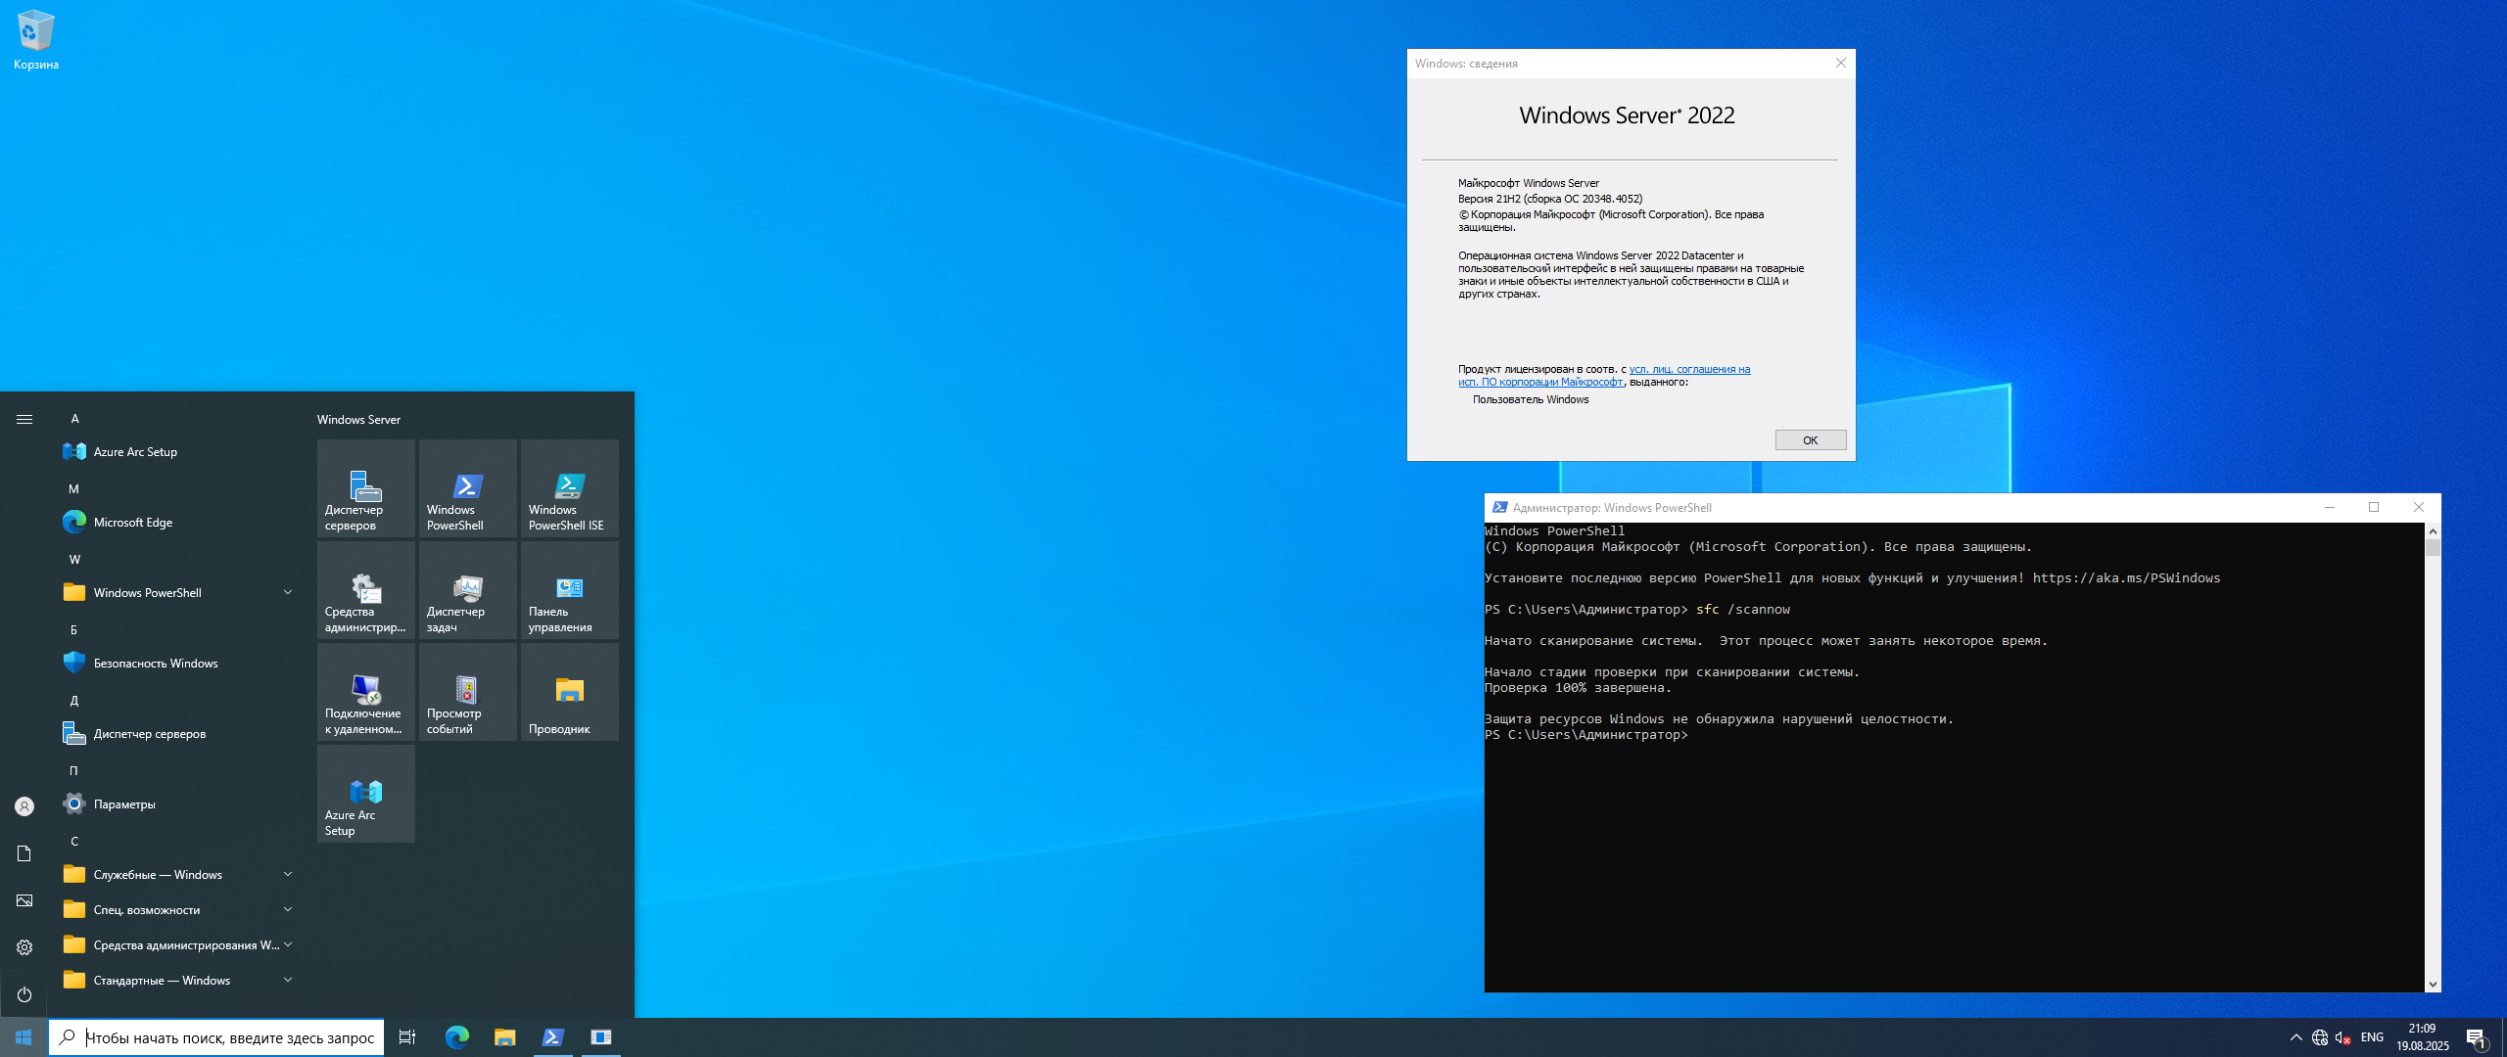
Task: Open the Средства администрирования tile
Action: (366, 590)
